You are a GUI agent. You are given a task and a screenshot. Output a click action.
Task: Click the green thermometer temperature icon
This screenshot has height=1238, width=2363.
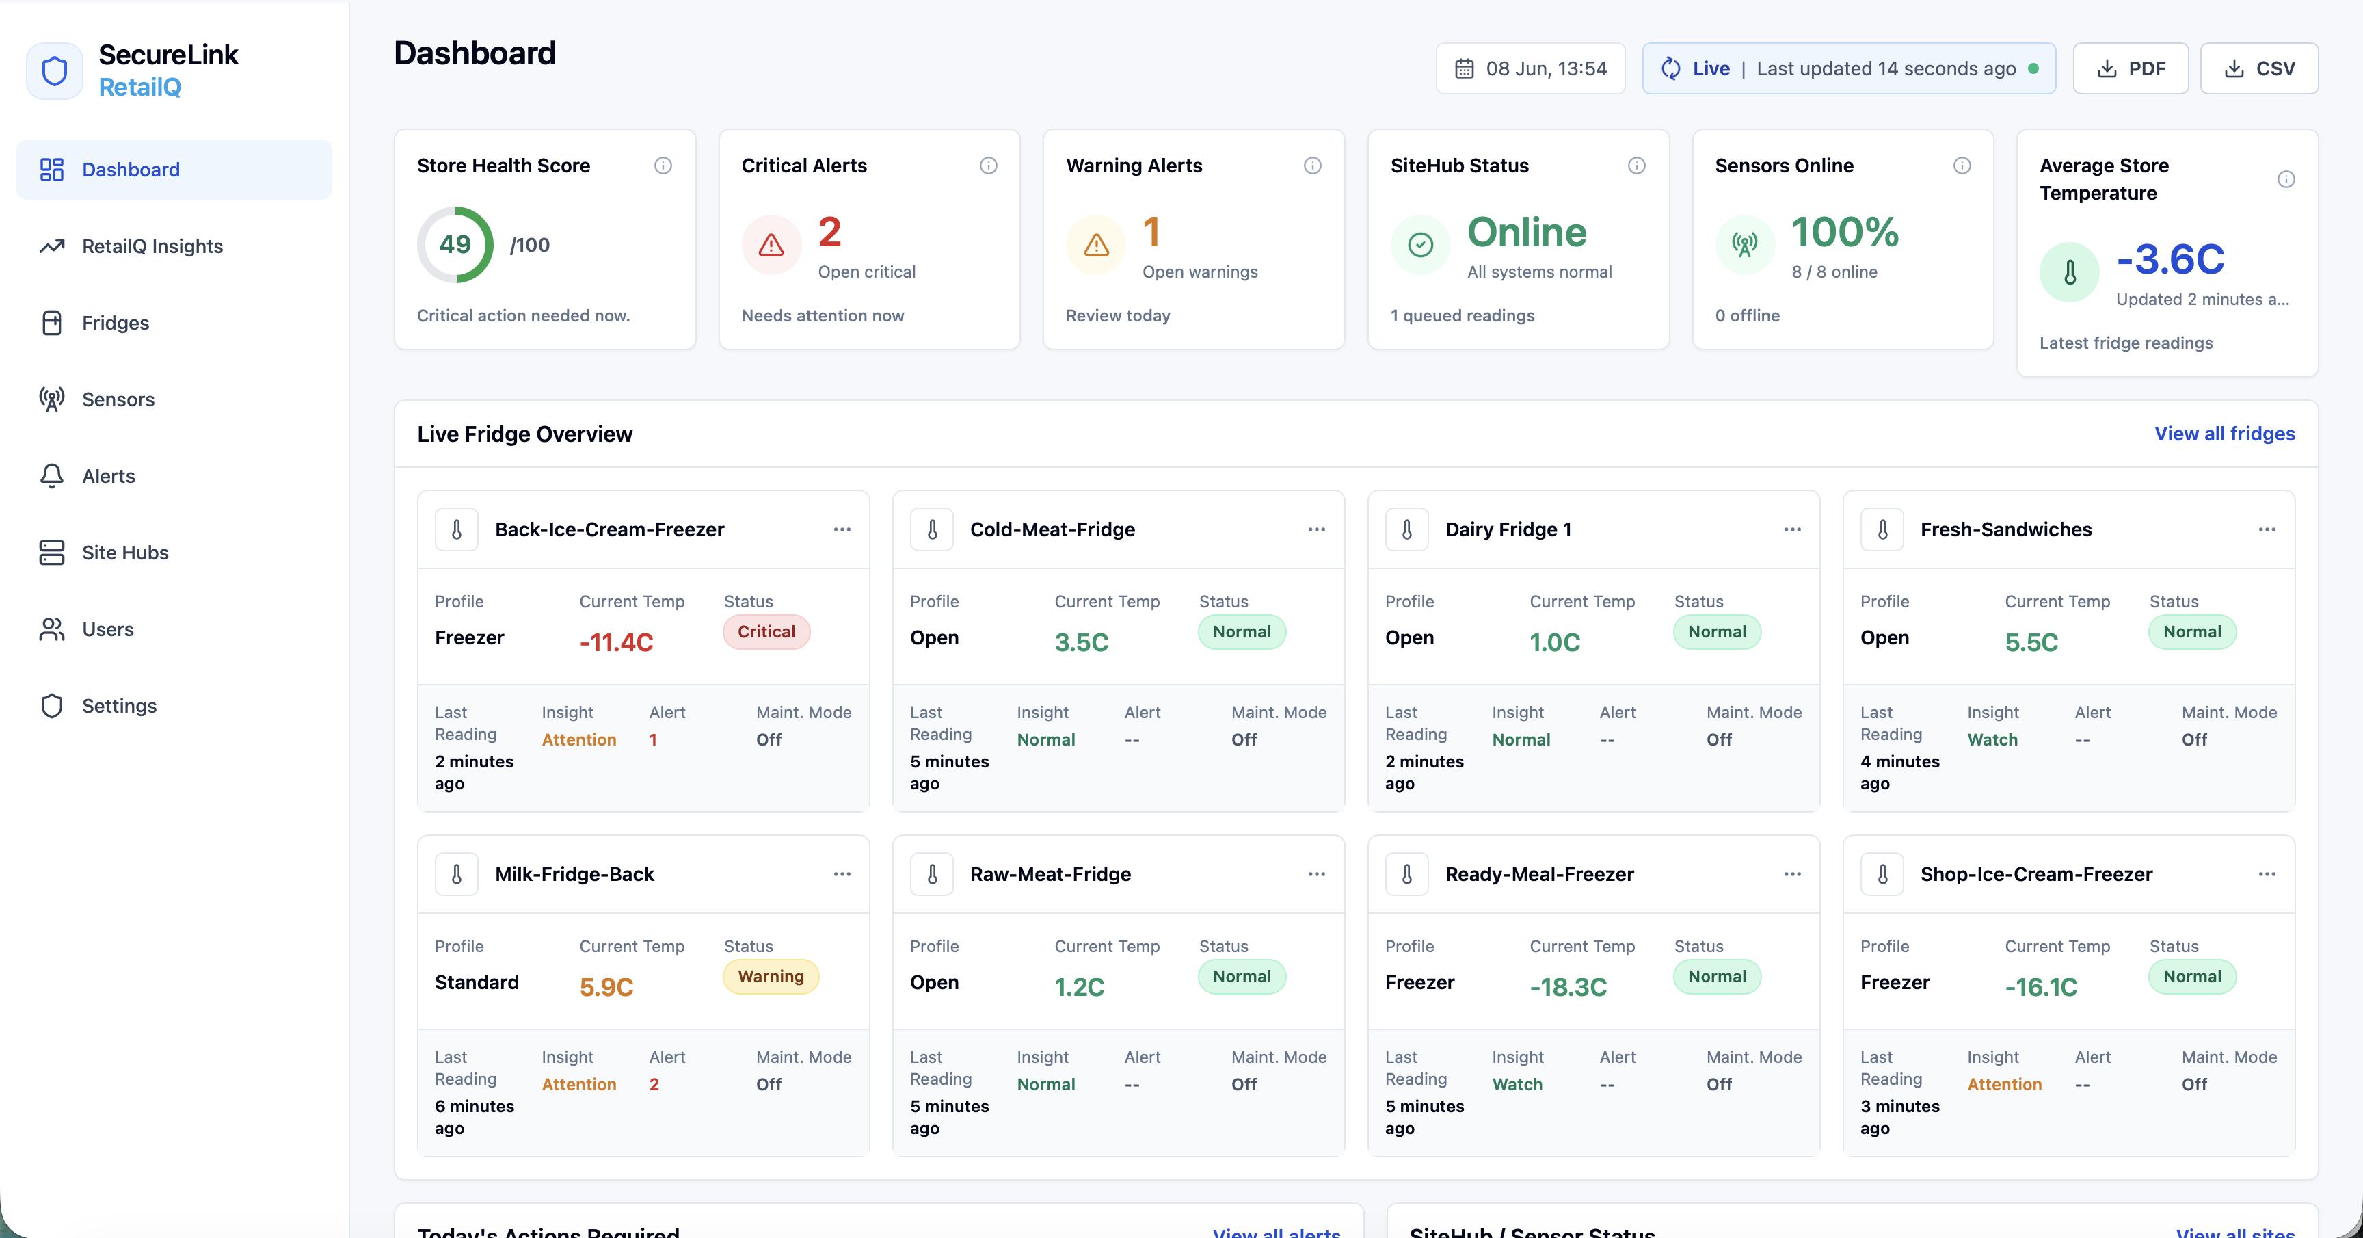coord(2070,272)
